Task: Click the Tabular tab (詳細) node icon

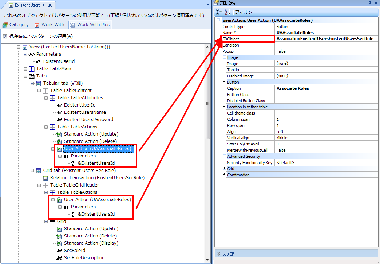Action: (38, 83)
